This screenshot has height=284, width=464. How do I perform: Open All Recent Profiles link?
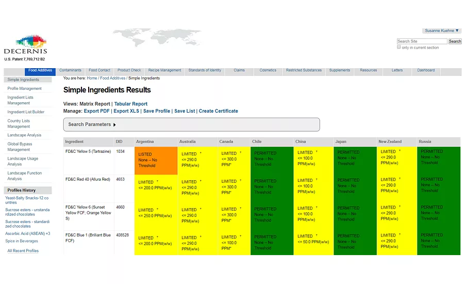(23, 251)
